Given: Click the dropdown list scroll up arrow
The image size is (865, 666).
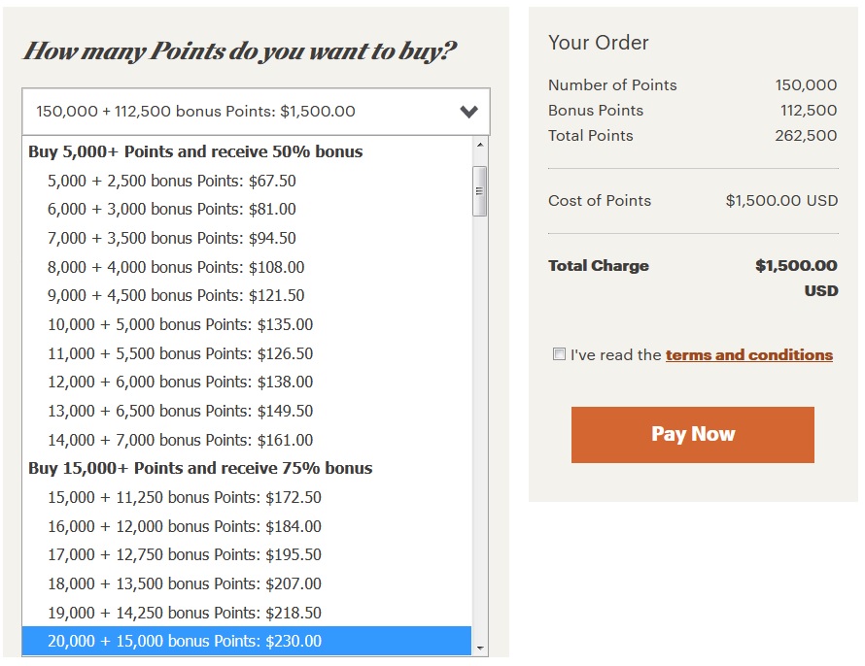Looking at the screenshot, I should tap(480, 146).
